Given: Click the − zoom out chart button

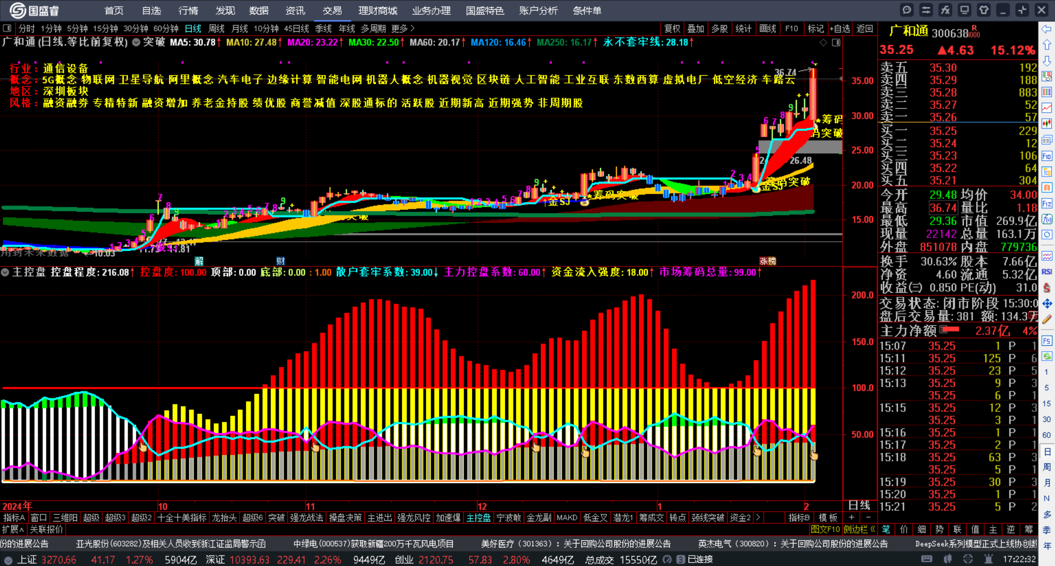Looking at the screenshot, I should click(x=868, y=518).
